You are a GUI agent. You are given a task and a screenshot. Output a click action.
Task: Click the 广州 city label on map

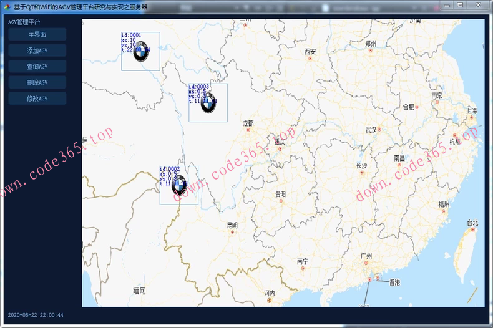pyautogui.click(x=366, y=256)
